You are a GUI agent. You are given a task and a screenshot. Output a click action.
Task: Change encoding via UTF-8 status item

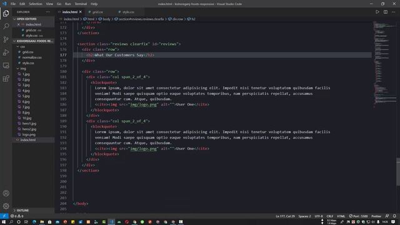click(x=318, y=216)
